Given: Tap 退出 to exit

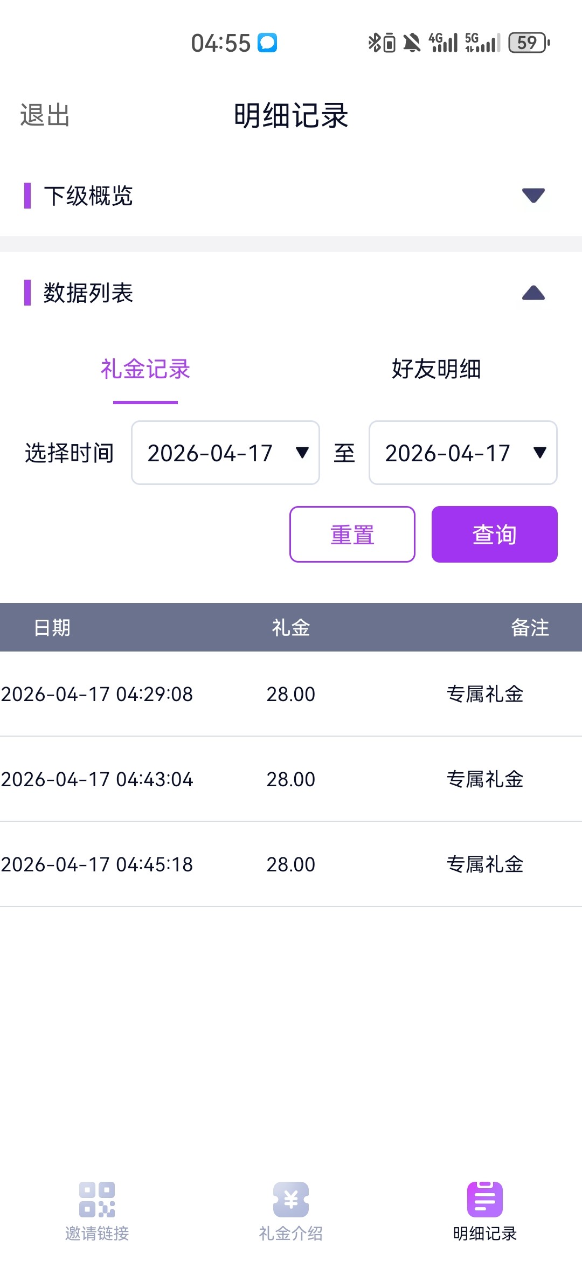Looking at the screenshot, I should 45,115.
